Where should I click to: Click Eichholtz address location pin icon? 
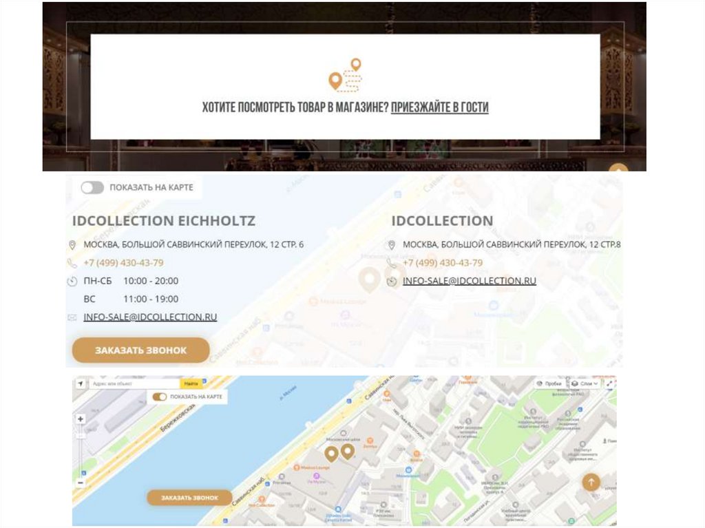[x=72, y=244]
